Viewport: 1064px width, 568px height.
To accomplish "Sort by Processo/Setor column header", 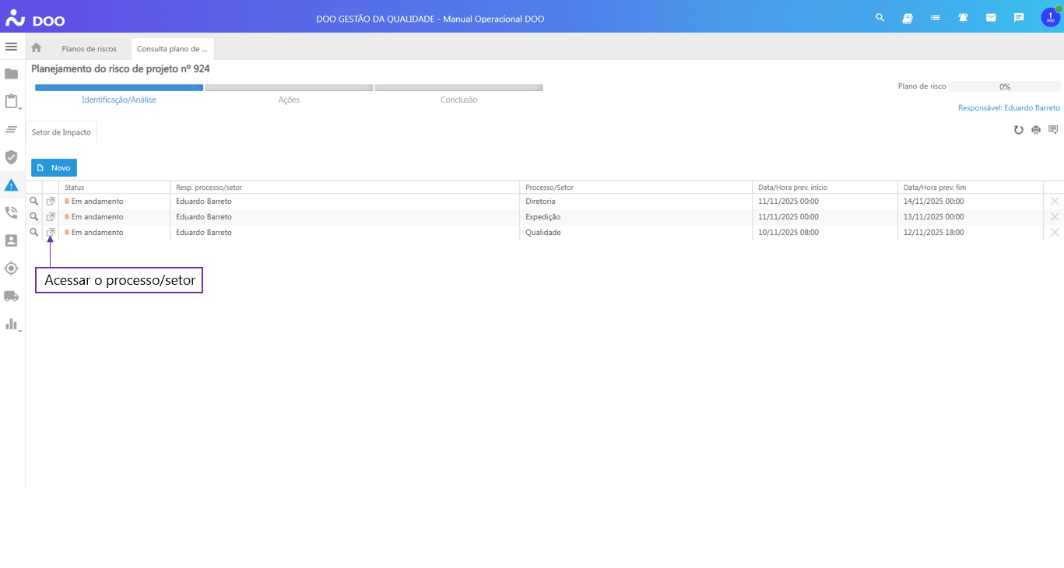I will (550, 188).
